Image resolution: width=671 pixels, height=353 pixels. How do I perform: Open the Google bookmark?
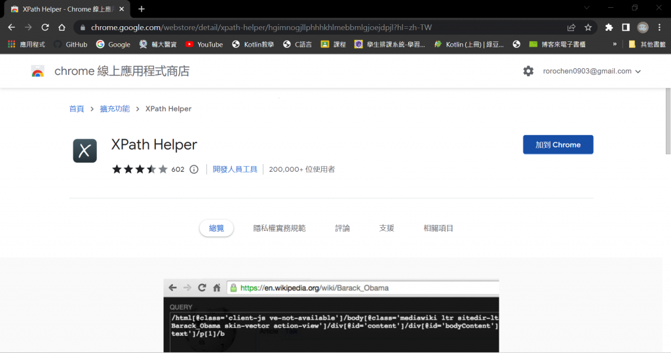point(113,44)
